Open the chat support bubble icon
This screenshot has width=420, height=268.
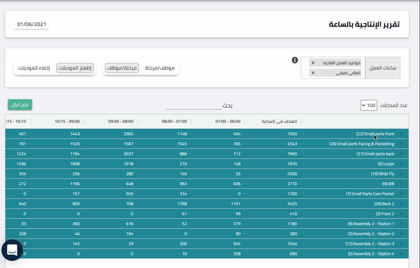point(12,250)
